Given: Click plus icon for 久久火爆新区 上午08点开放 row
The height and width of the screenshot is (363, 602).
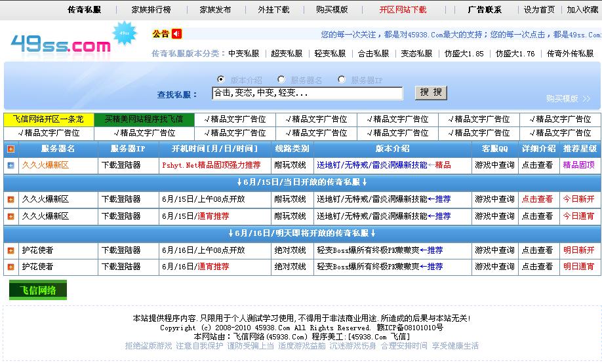Looking at the screenshot, I should (10, 199).
